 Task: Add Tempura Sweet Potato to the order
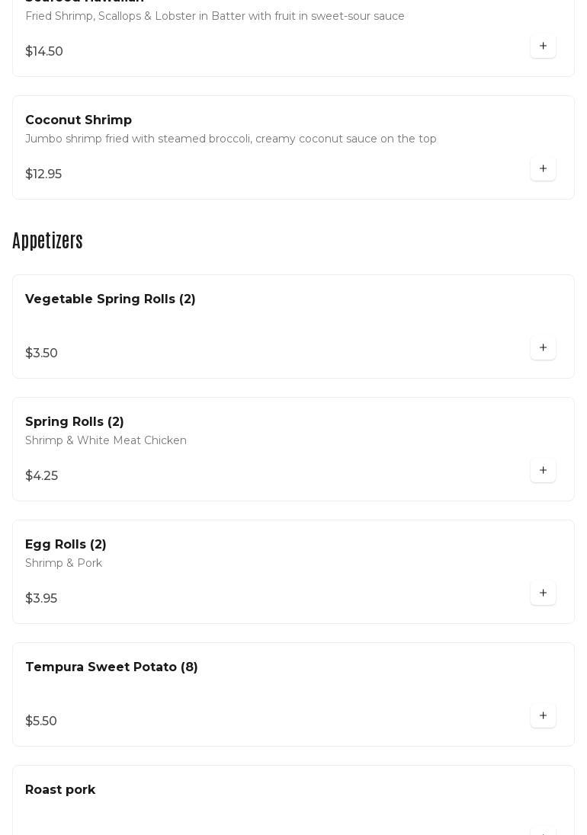click(543, 716)
